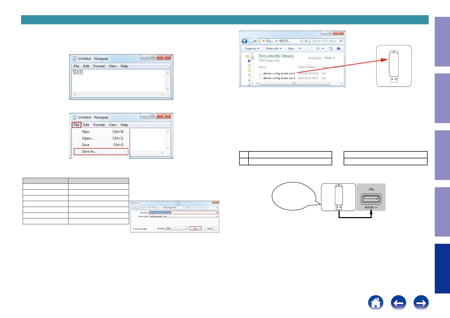The width and height of the screenshot is (450, 318).
Task: Sort by Date modified column header
Action: [x=307, y=67]
